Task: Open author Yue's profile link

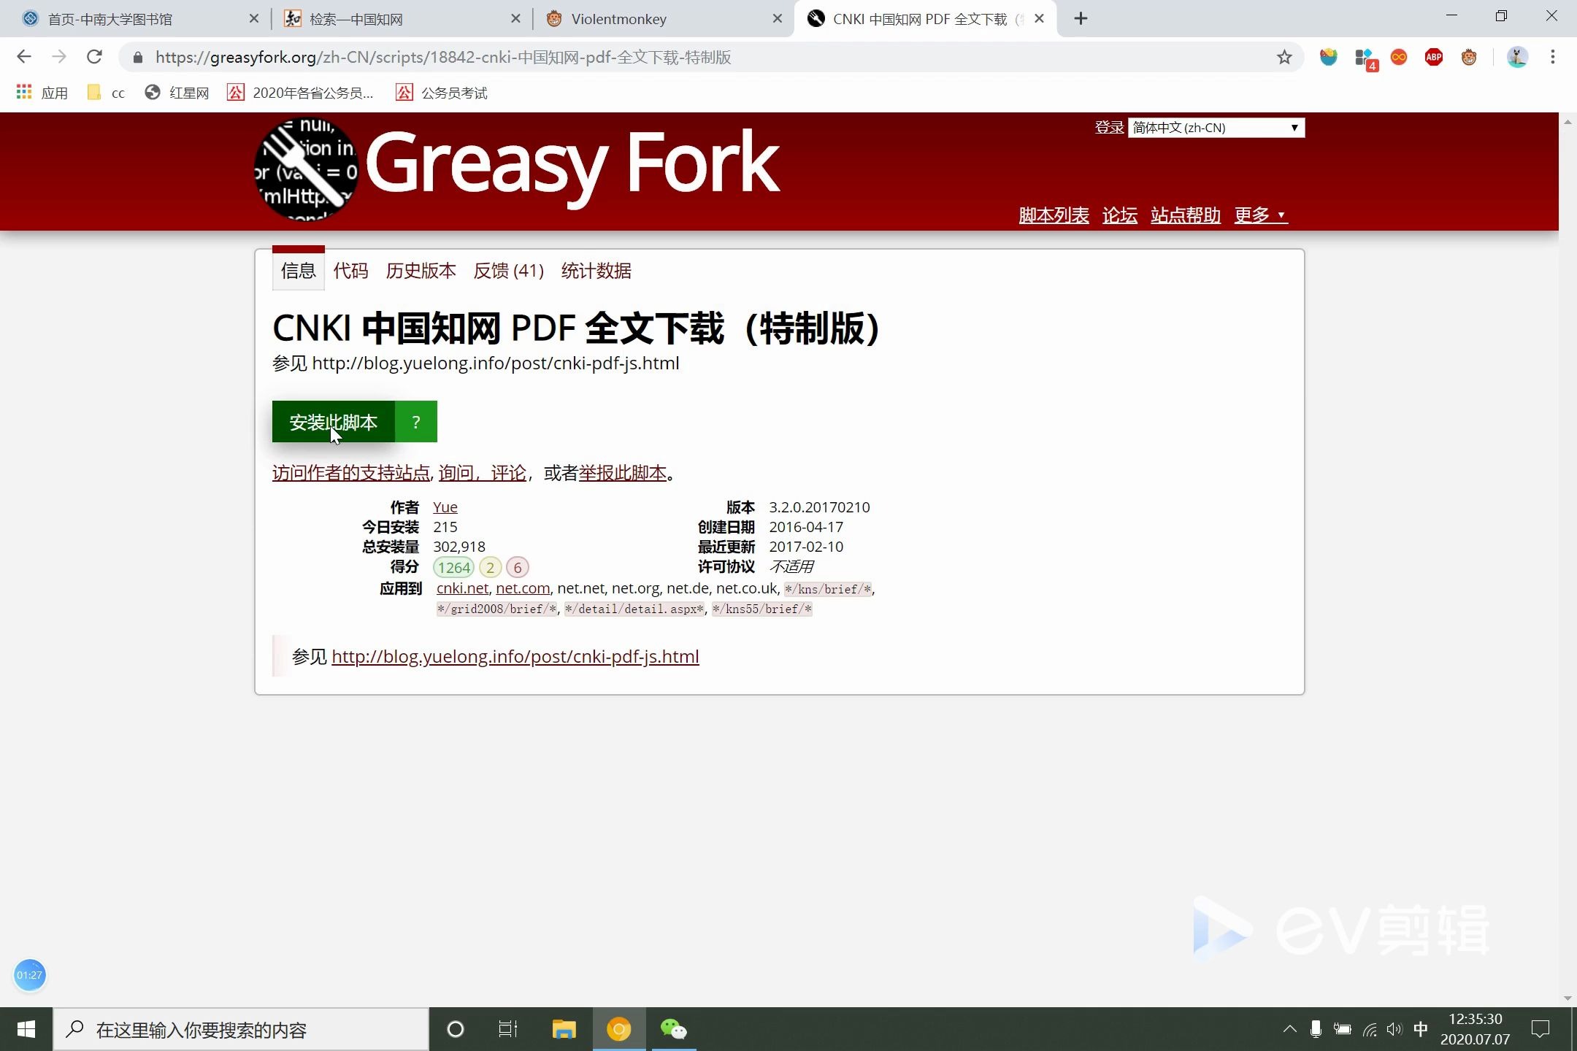Action: pos(445,507)
